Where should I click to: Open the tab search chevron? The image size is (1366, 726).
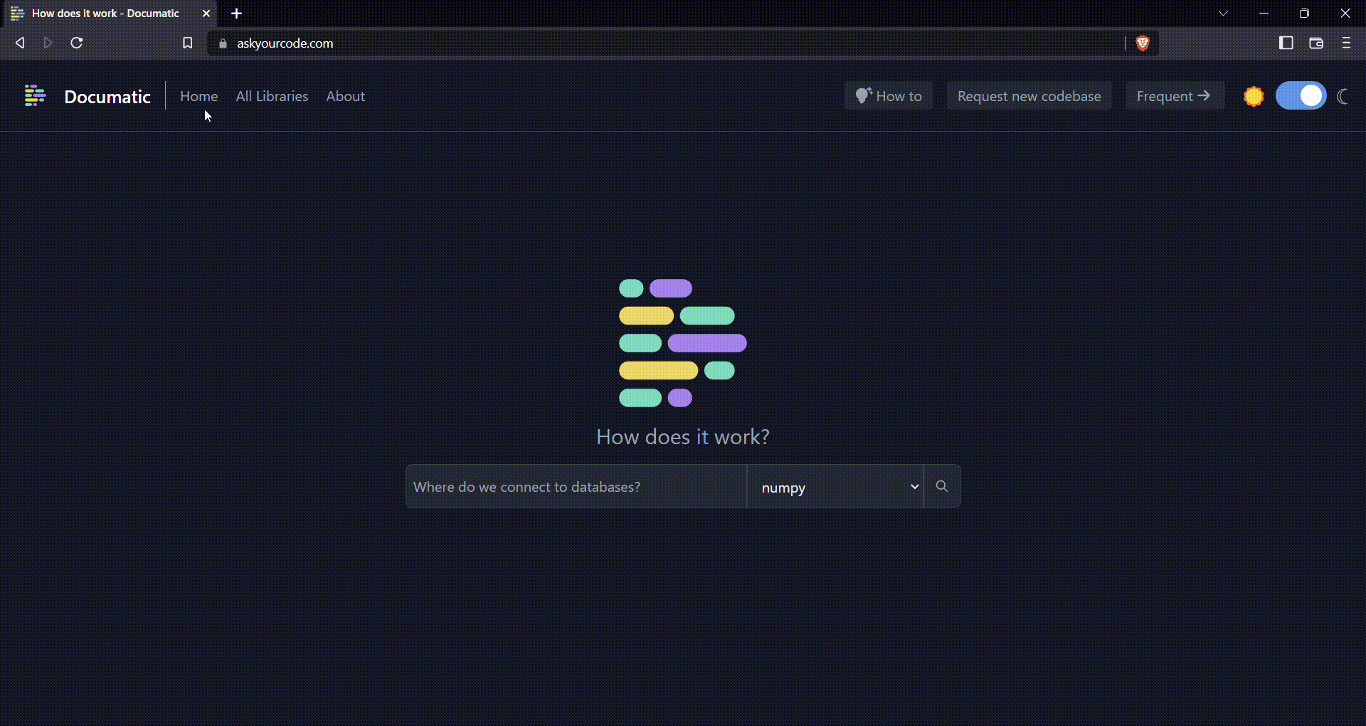(1223, 13)
